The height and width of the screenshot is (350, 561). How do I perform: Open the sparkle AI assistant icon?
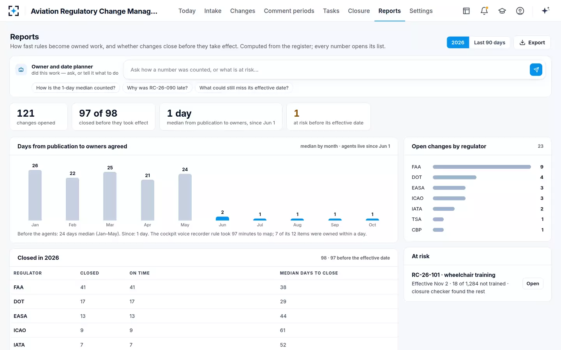pos(545,10)
